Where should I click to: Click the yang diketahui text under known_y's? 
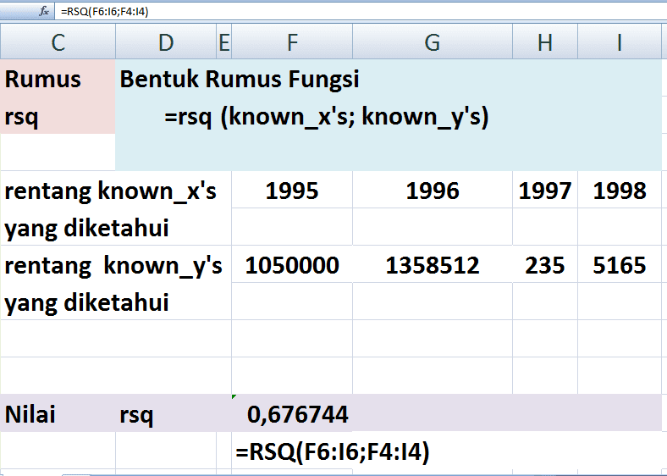pyautogui.click(x=87, y=302)
